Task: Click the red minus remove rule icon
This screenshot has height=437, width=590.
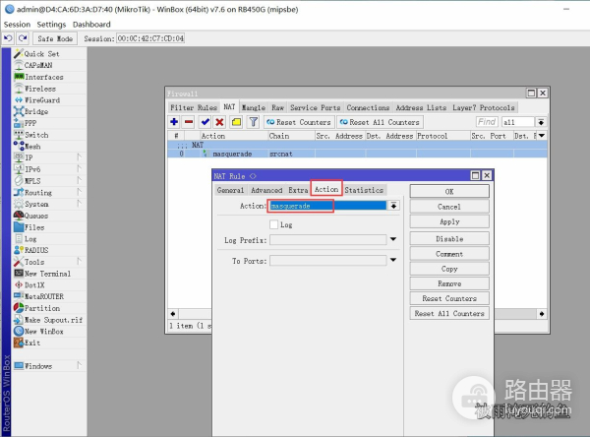Action: (x=189, y=122)
